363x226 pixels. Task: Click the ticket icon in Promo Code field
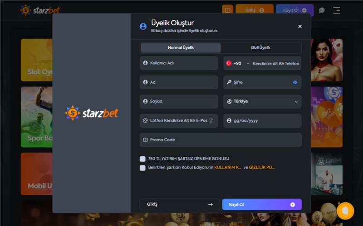point(145,140)
